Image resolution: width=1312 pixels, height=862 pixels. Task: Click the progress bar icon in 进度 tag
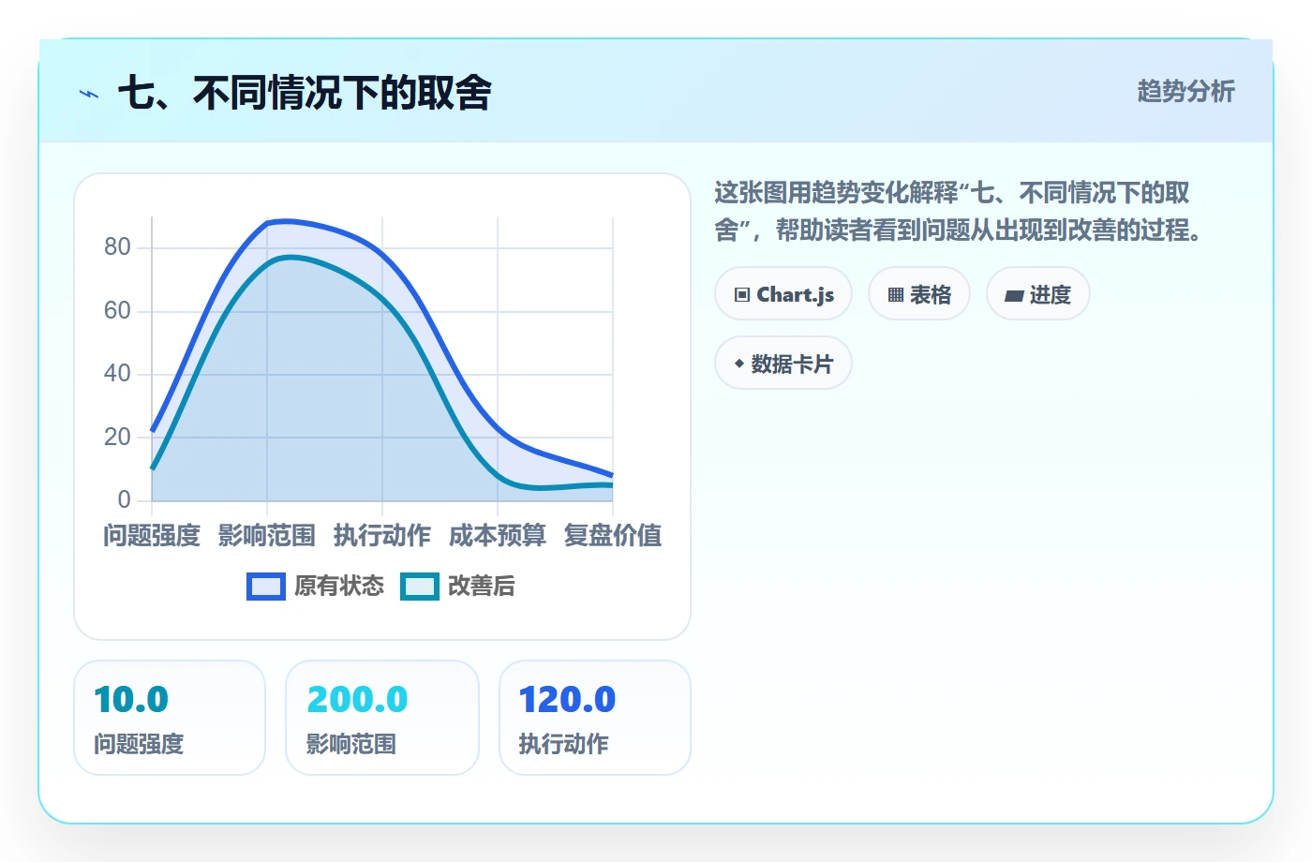coord(1014,296)
